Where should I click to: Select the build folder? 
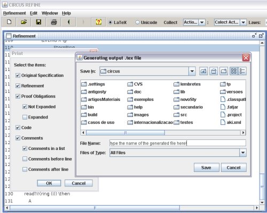[89, 115]
